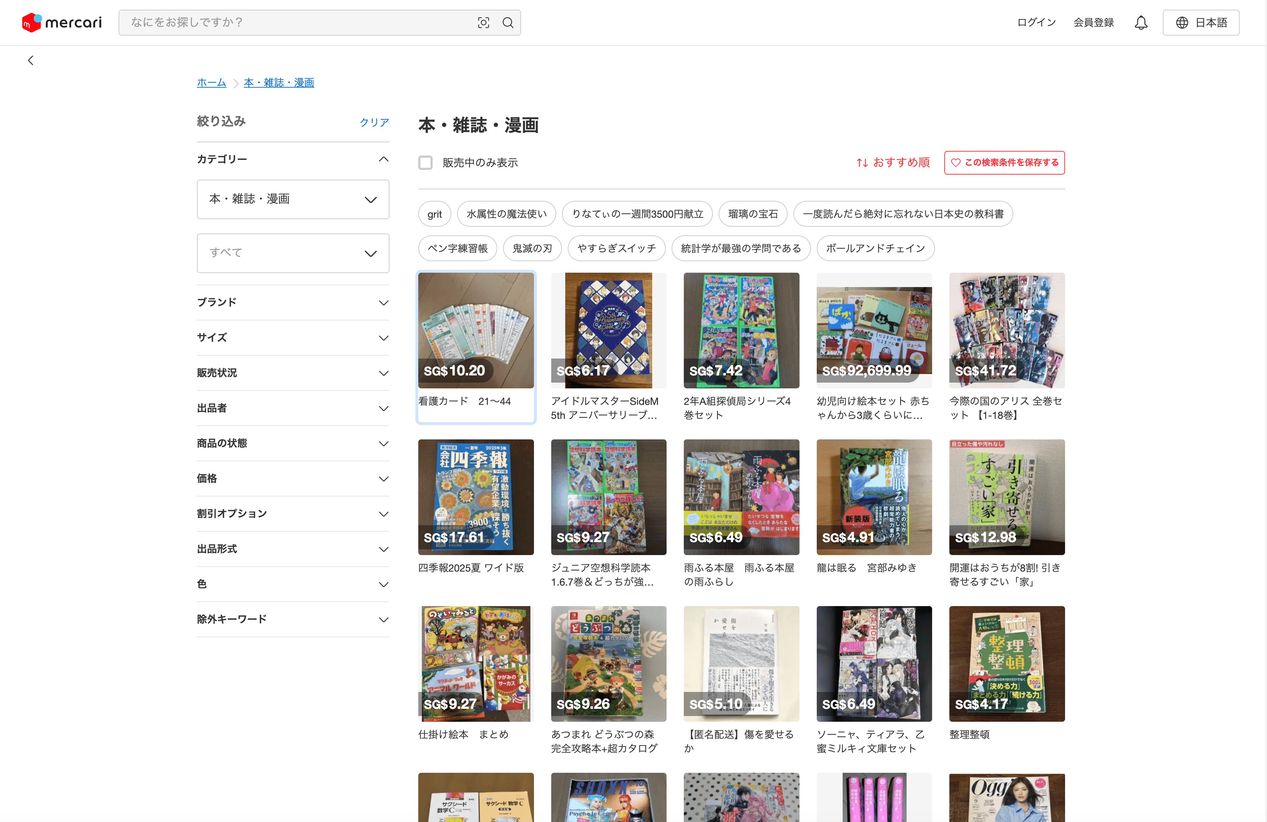Open ジュニア空想科学読本 listing image

coord(608,497)
